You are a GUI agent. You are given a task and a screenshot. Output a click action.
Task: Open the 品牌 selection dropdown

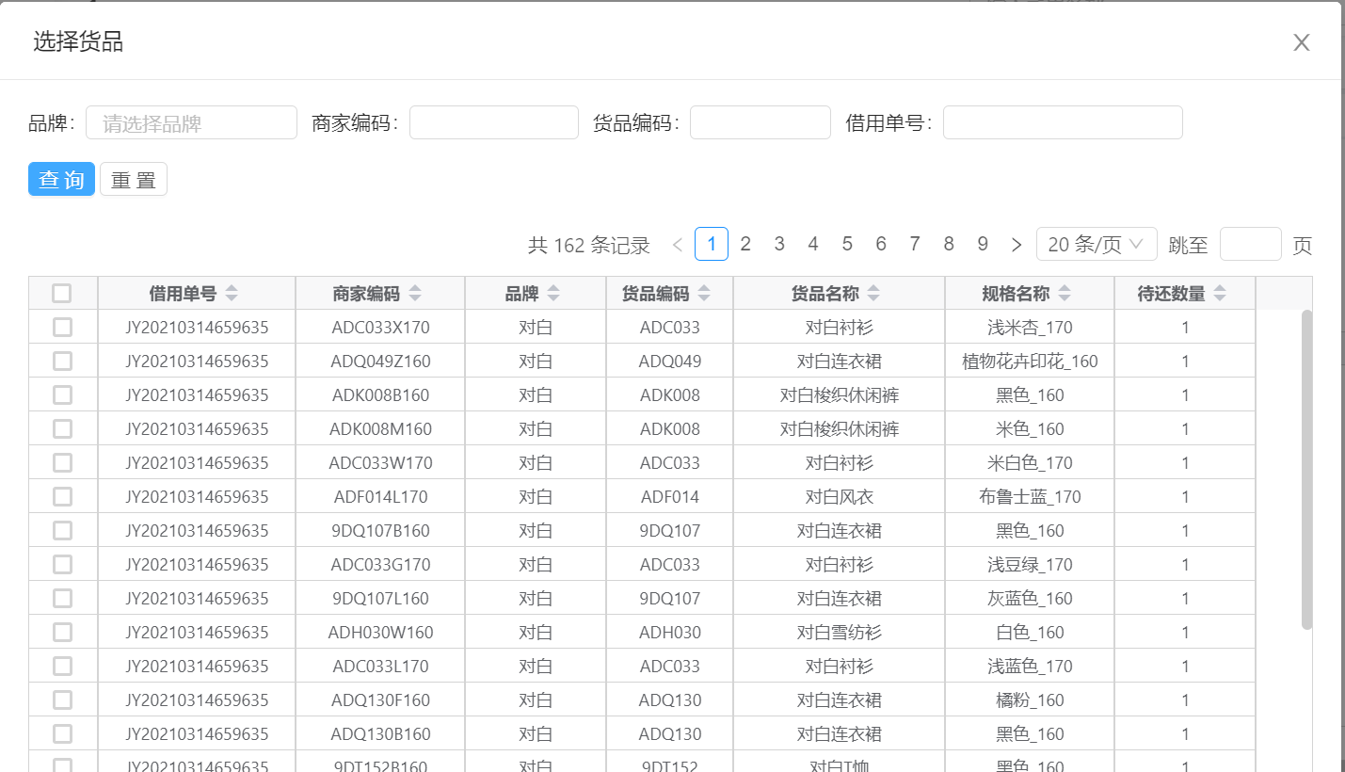point(191,123)
